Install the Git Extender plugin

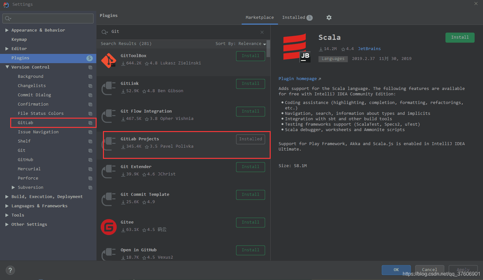click(x=251, y=167)
